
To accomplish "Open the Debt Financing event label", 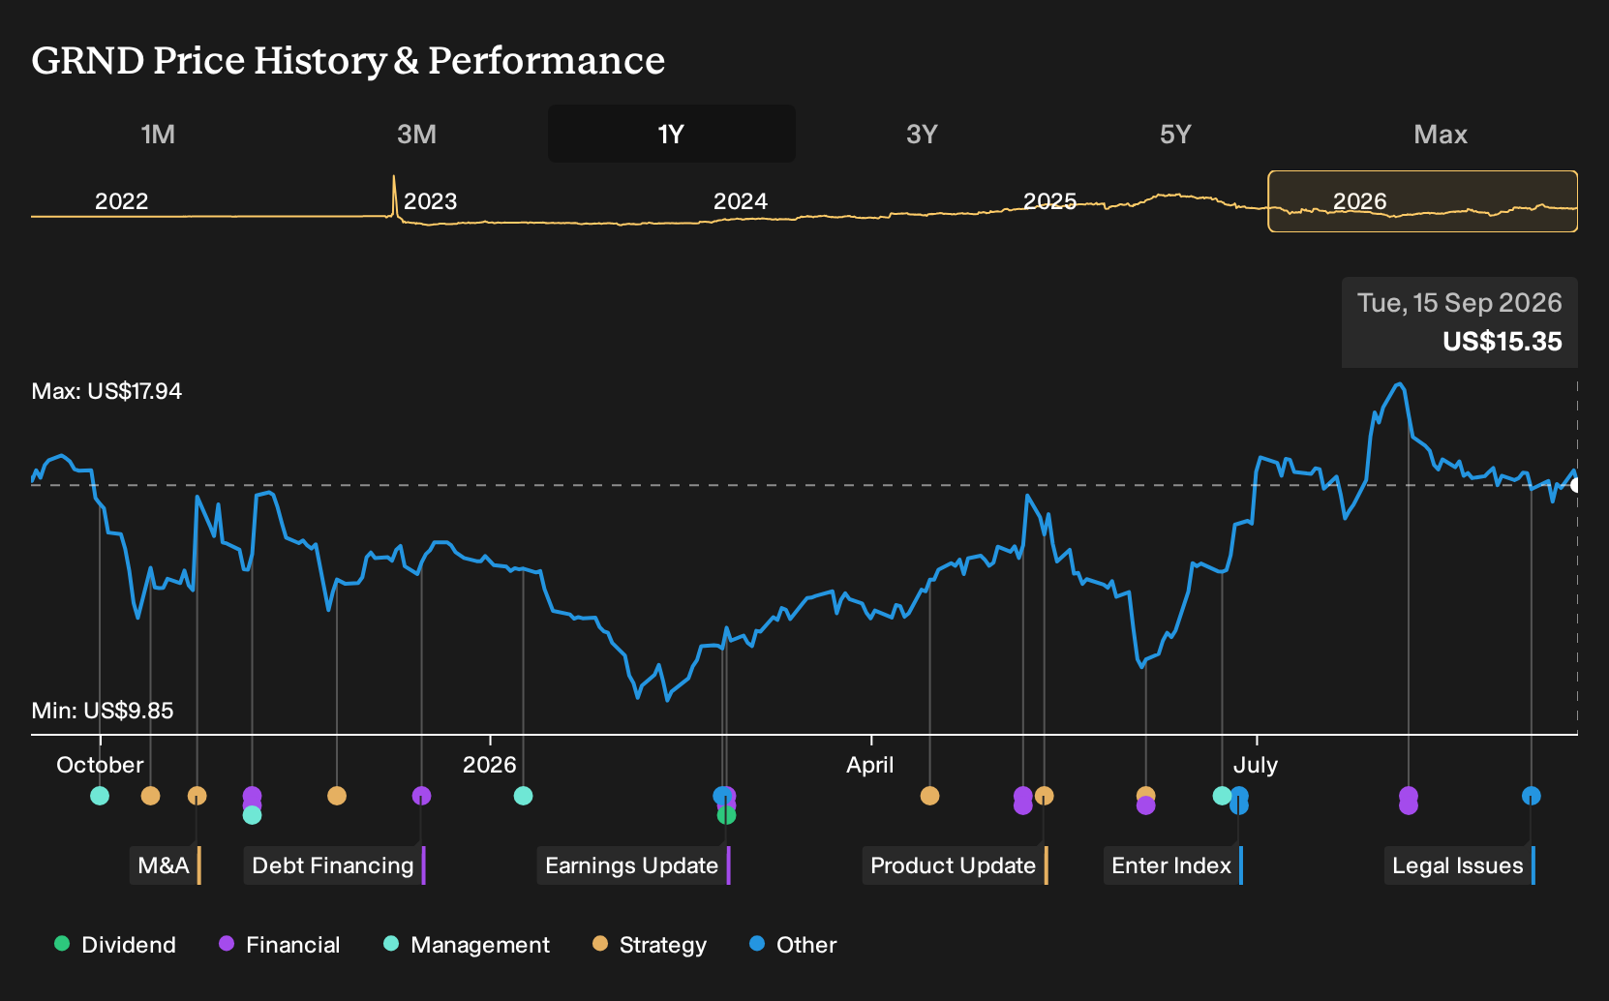I will point(335,865).
